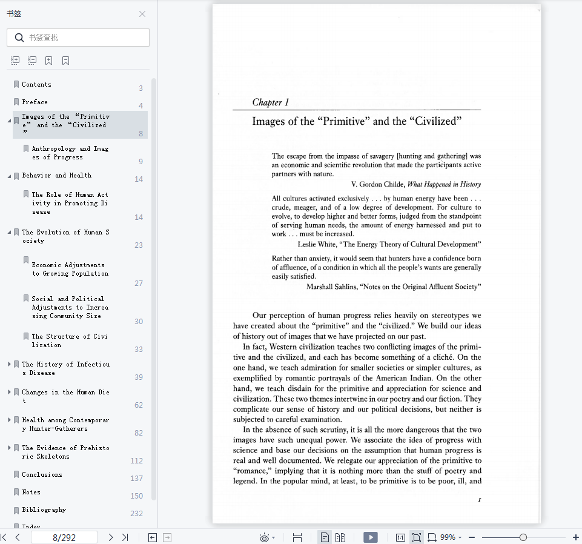The width and height of the screenshot is (582, 544).
Task: Open Anthropology and Images of Progress bookmark
Action: [70, 153]
